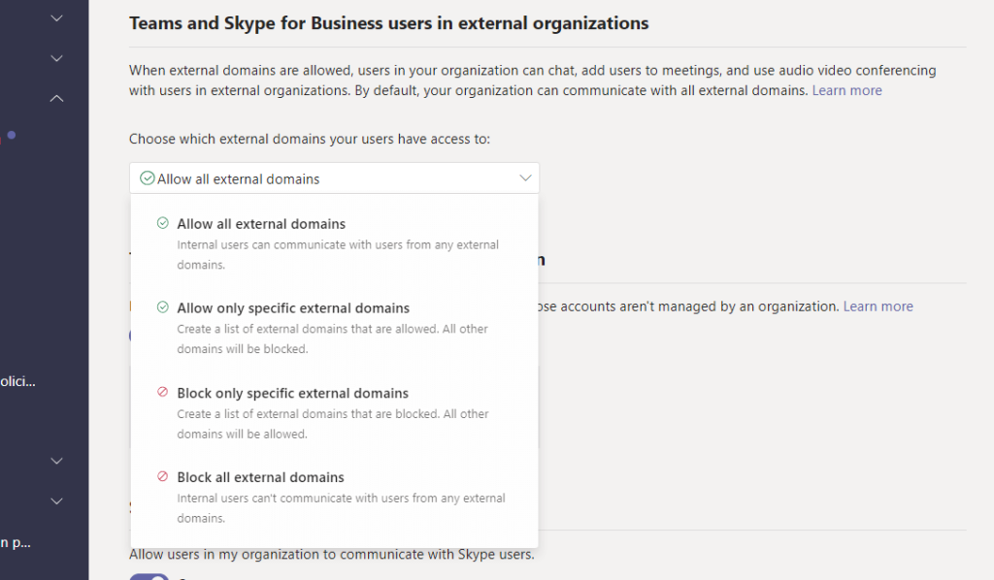Click green check icon beside Allow only specific
The image size is (994, 580).
click(163, 307)
